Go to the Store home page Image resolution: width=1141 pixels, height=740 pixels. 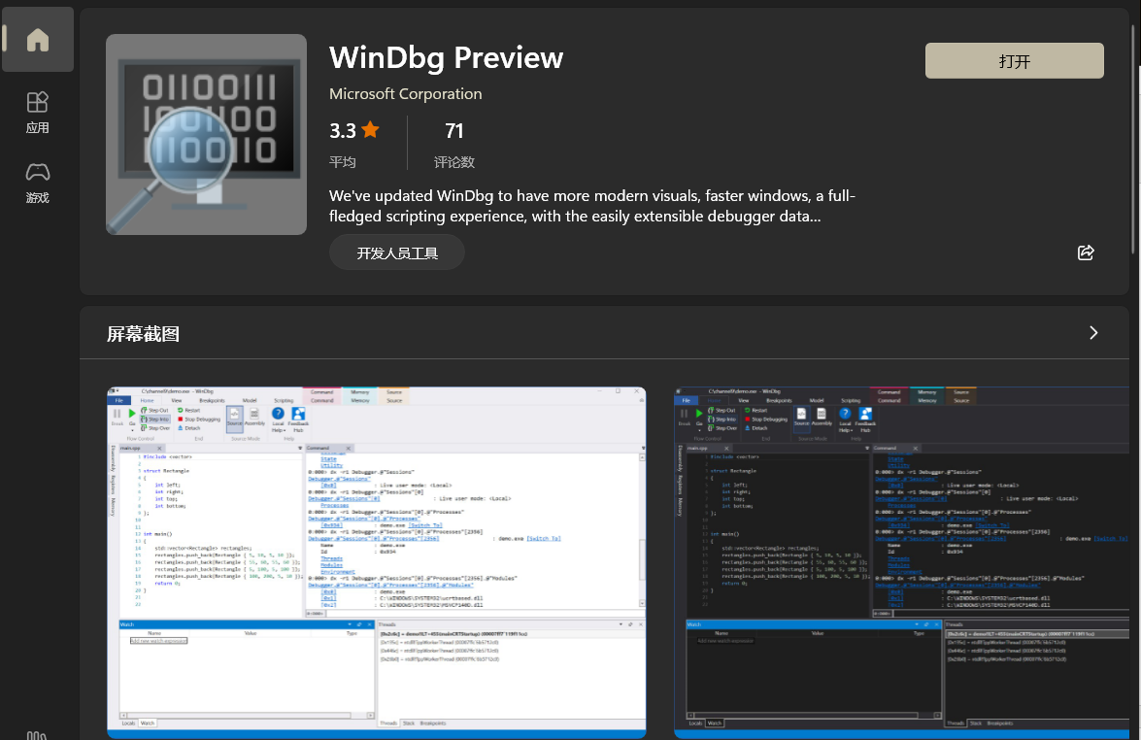[37, 39]
